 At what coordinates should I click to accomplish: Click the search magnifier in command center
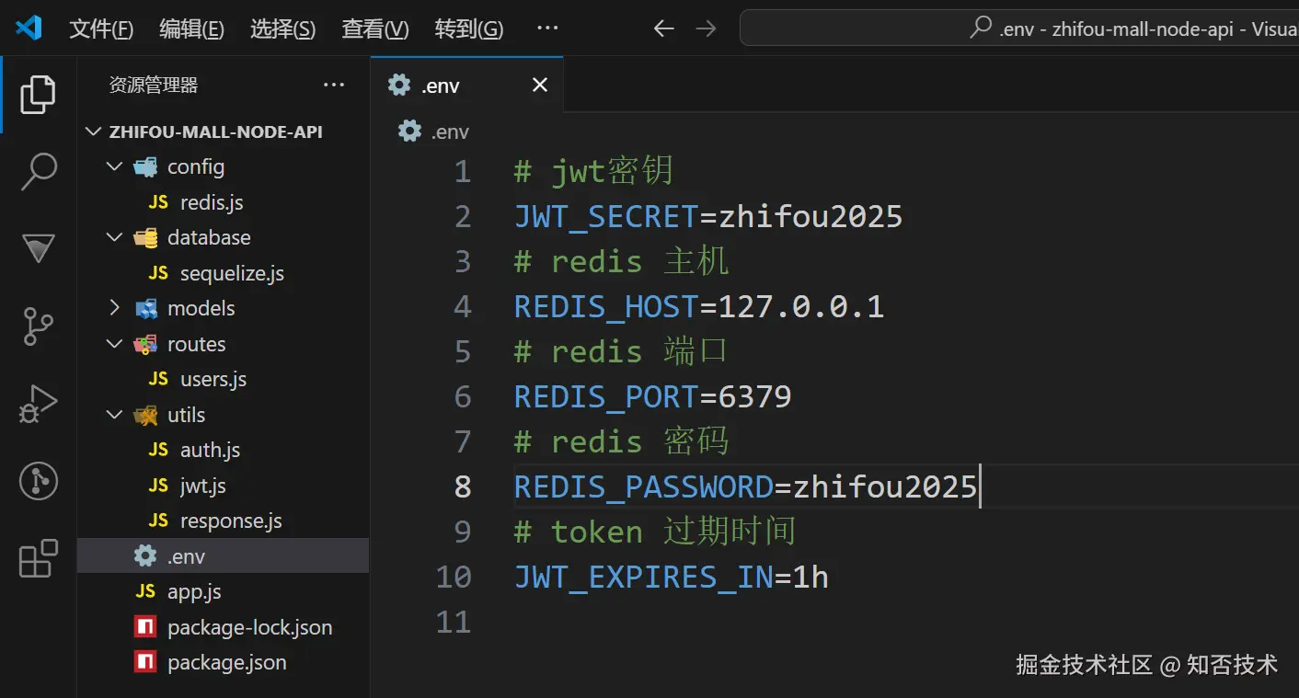(981, 29)
